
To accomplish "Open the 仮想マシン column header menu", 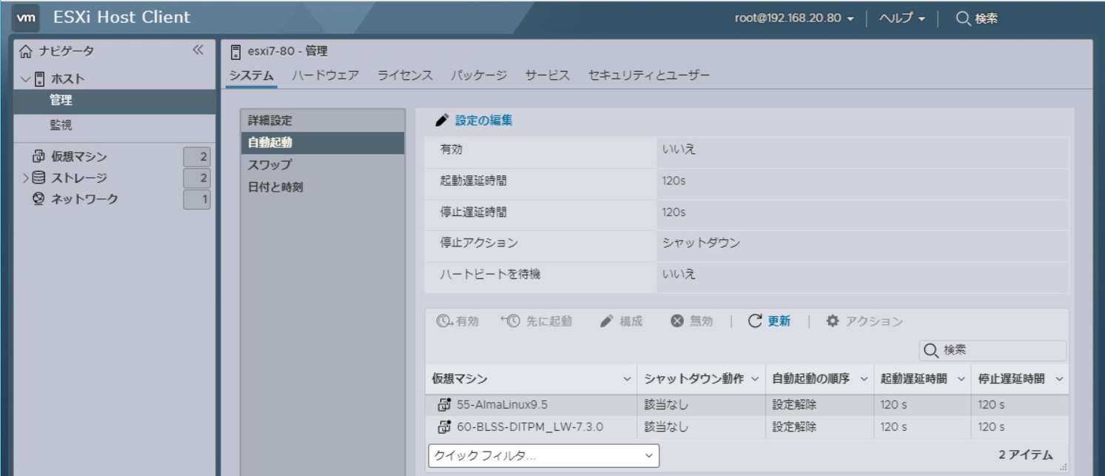I will pyautogui.click(x=626, y=379).
